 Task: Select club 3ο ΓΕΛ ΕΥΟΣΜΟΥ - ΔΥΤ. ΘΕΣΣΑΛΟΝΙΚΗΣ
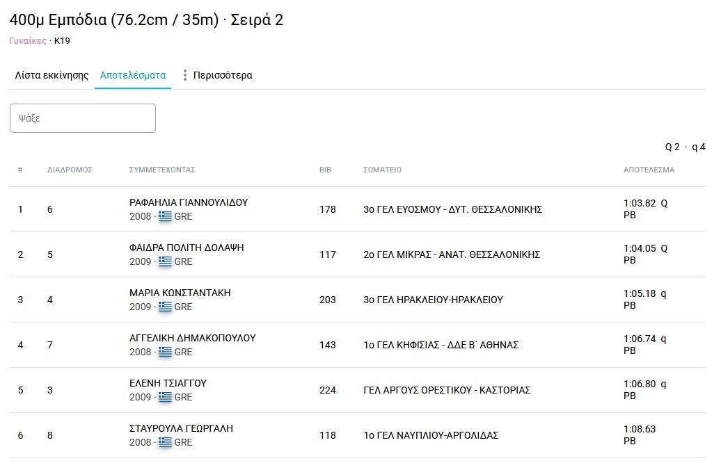[453, 209]
